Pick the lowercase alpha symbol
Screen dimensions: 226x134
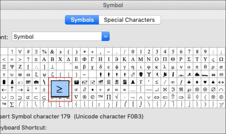(x=76, y=67)
